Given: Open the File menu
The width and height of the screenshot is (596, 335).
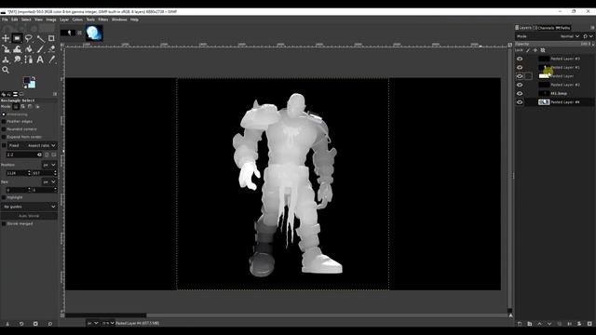Looking at the screenshot, I should (x=5, y=20).
